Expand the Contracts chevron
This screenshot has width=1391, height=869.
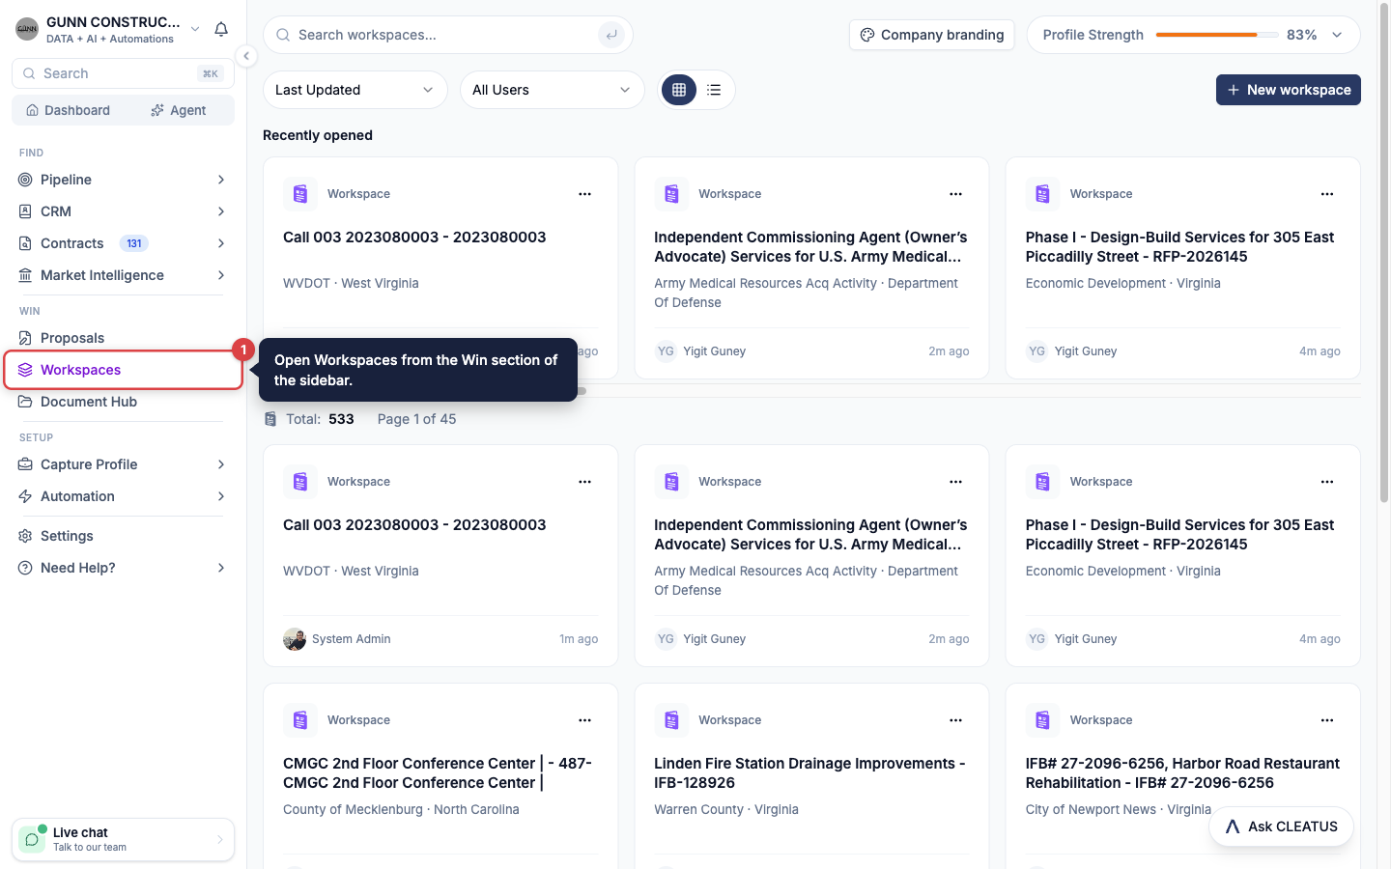pos(221,243)
